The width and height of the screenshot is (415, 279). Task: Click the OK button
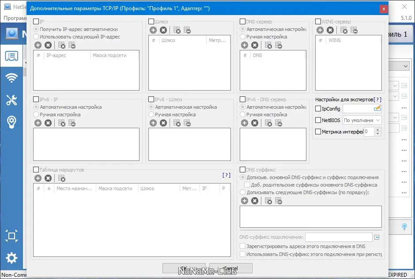coord(184,268)
